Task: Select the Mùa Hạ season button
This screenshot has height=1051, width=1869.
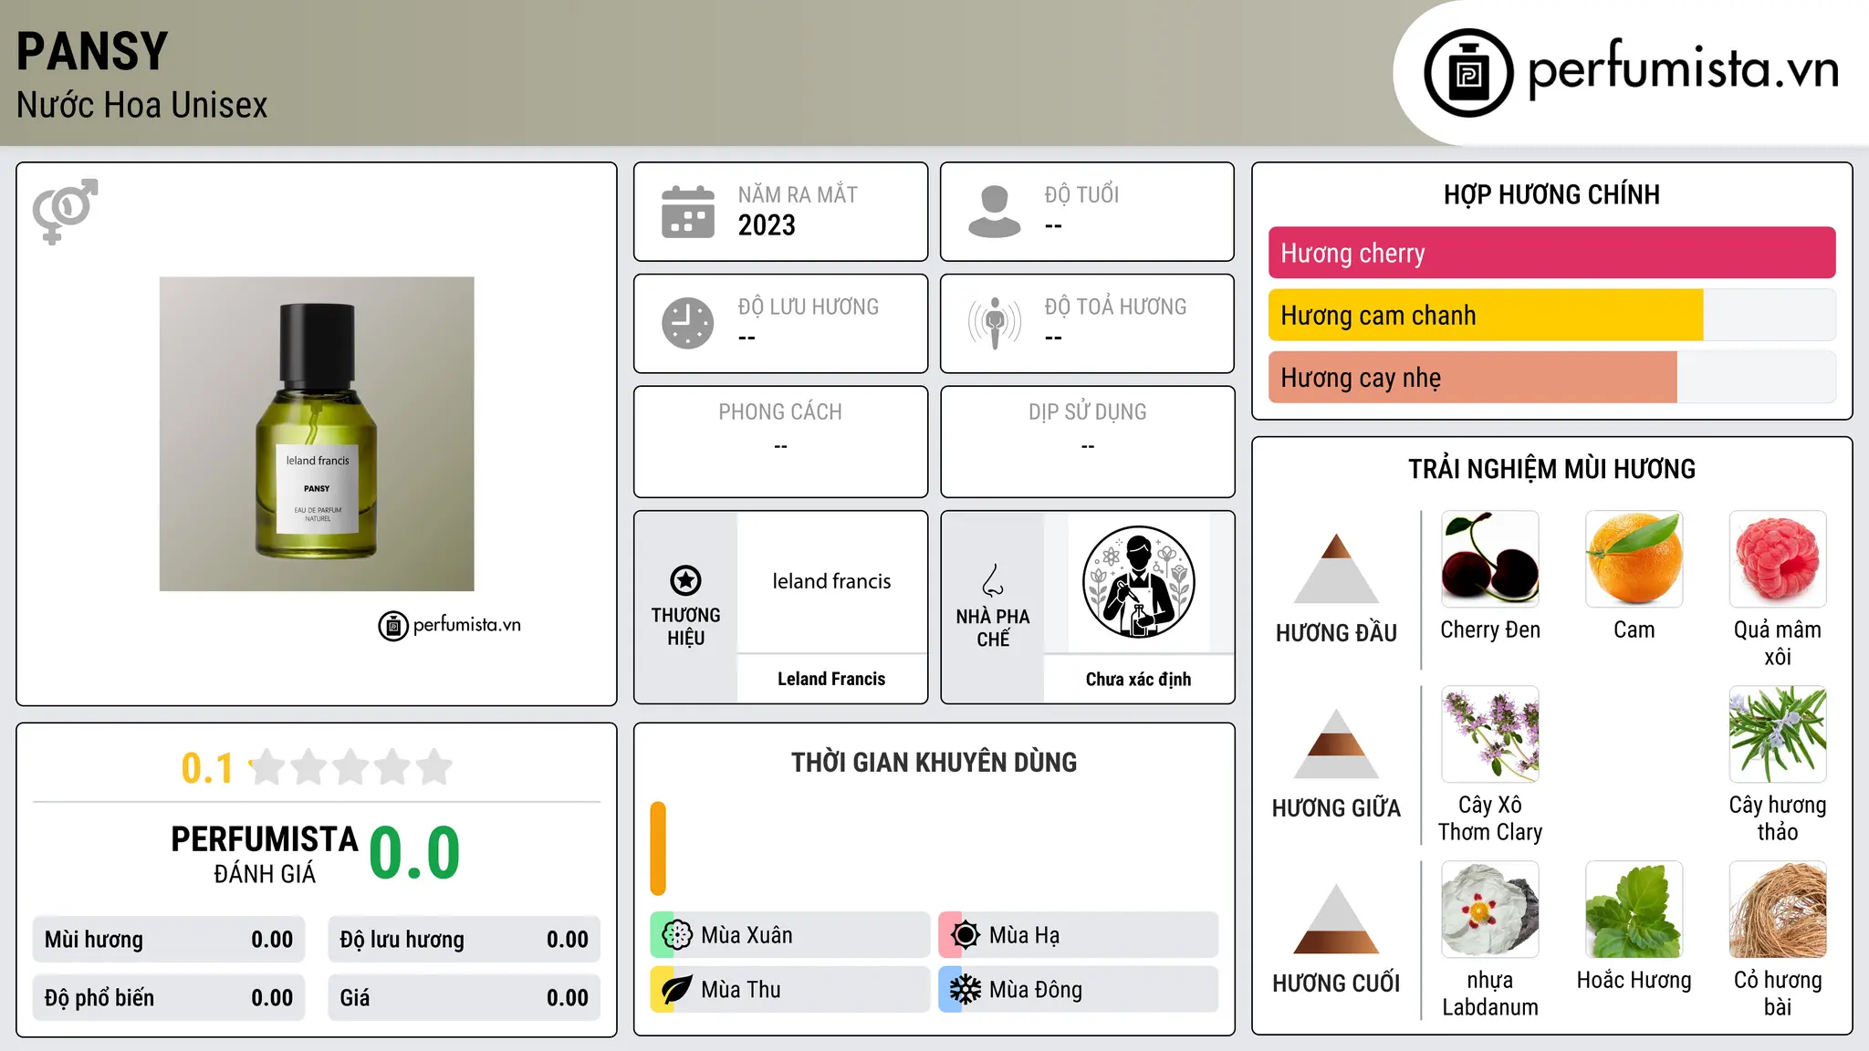Action: [x=1079, y=935]
